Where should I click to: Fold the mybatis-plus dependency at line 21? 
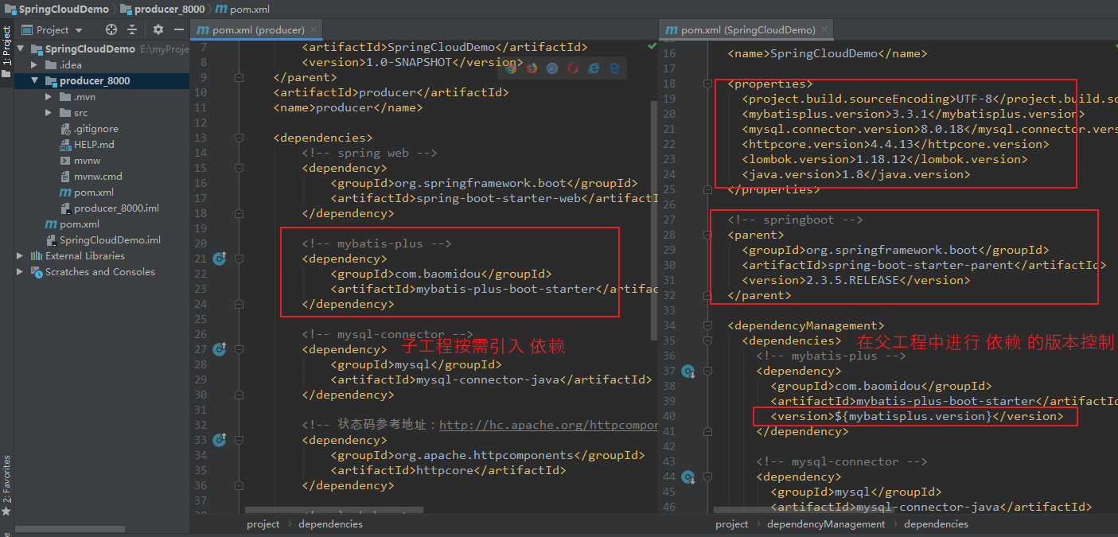[239, 259]
